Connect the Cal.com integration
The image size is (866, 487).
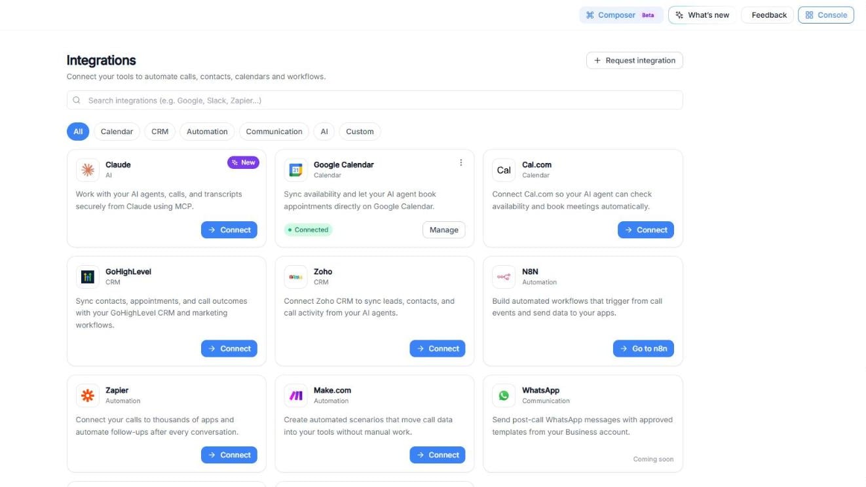click(x=646, y=230)
